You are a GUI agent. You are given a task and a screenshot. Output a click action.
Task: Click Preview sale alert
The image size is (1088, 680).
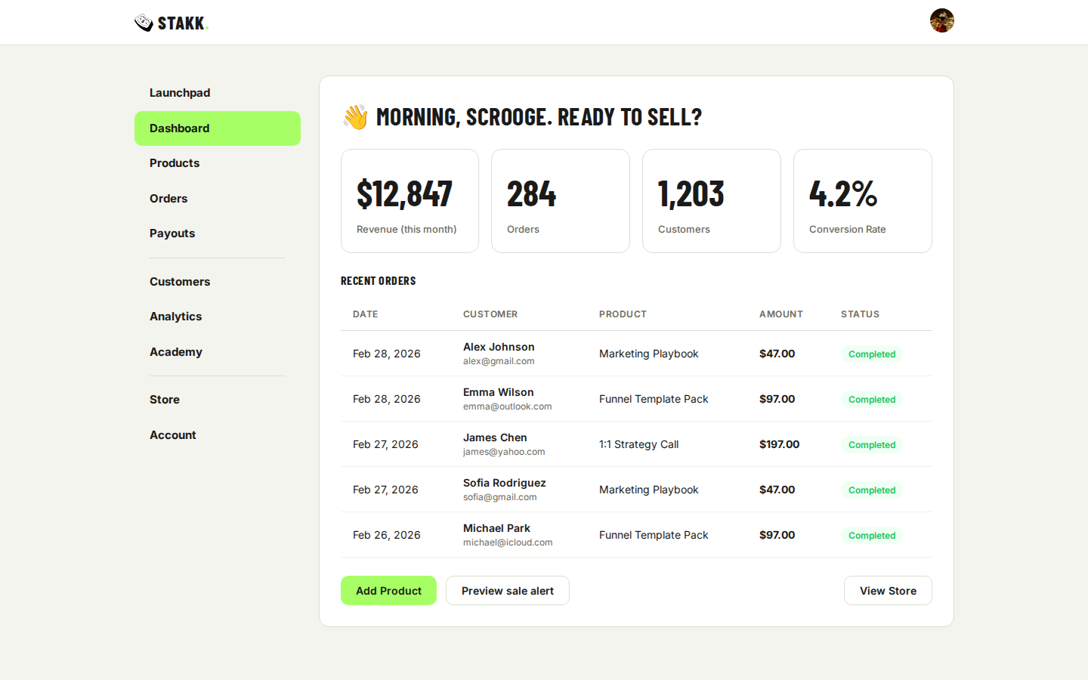click(507, 590)
